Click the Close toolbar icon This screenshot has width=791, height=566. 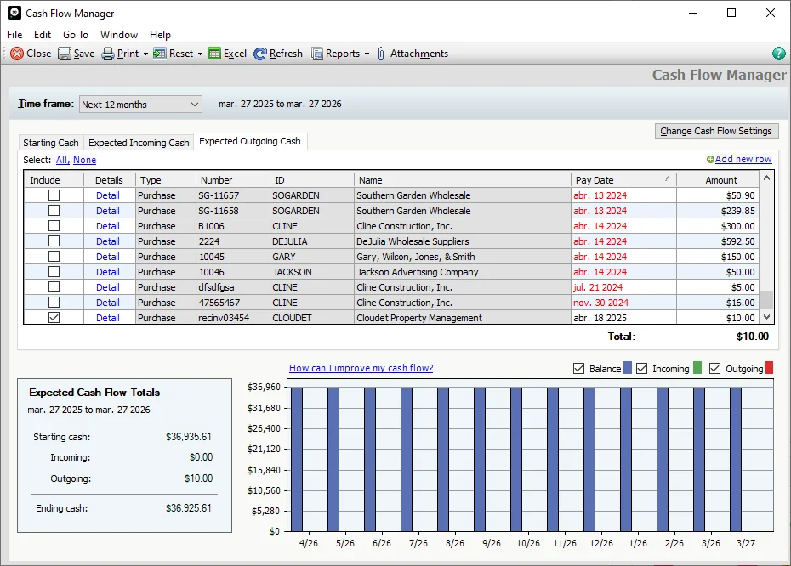[17, 54]
